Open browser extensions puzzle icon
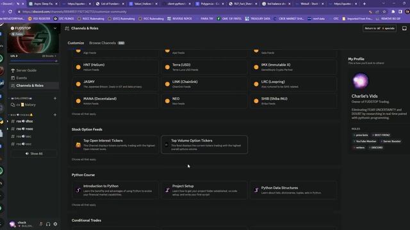This screenshot has height=230, width=410. coord(393,11)
